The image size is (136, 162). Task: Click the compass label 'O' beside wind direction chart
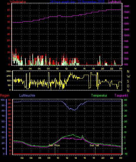[128, 86]
